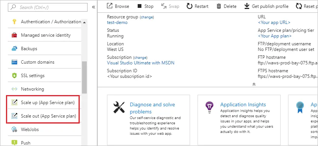Select Scale up (App Service plan)

(x=43, y=103)
